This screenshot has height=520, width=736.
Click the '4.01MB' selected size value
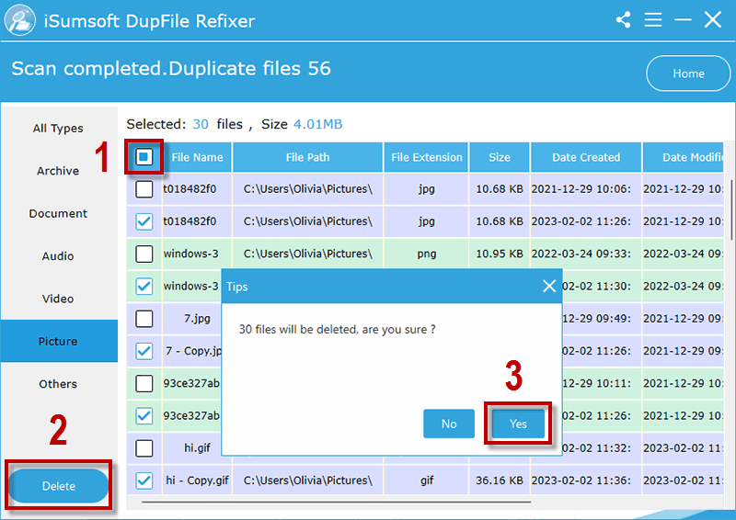(x=317, y=124)
